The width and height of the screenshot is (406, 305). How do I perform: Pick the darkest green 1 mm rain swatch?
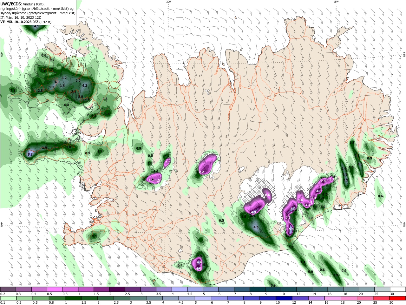(74, 298)
